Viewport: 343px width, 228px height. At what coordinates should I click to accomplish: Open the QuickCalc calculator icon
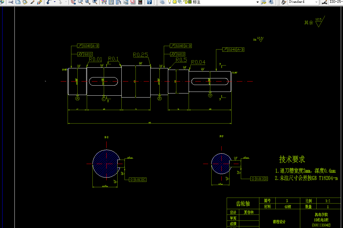point(140,2)
